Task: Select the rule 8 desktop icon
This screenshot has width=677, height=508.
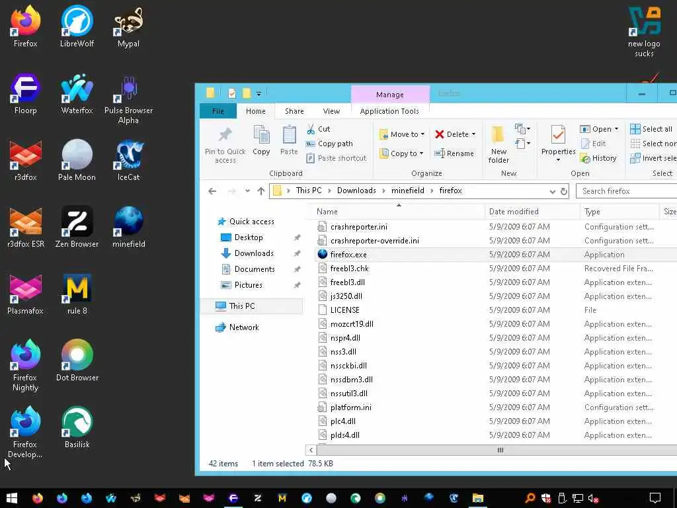Action: pos(77,294)
